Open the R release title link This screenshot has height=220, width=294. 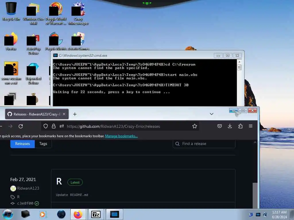point(59,181)
